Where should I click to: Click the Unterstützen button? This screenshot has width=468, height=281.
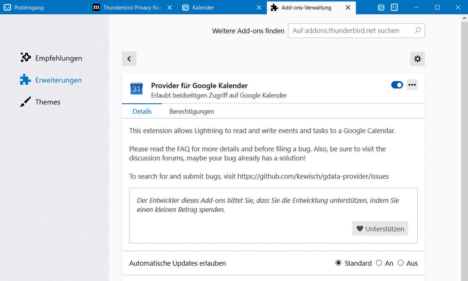[380, 229]
